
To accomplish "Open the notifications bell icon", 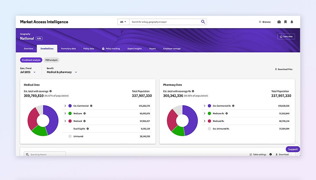I will (292, 22).
